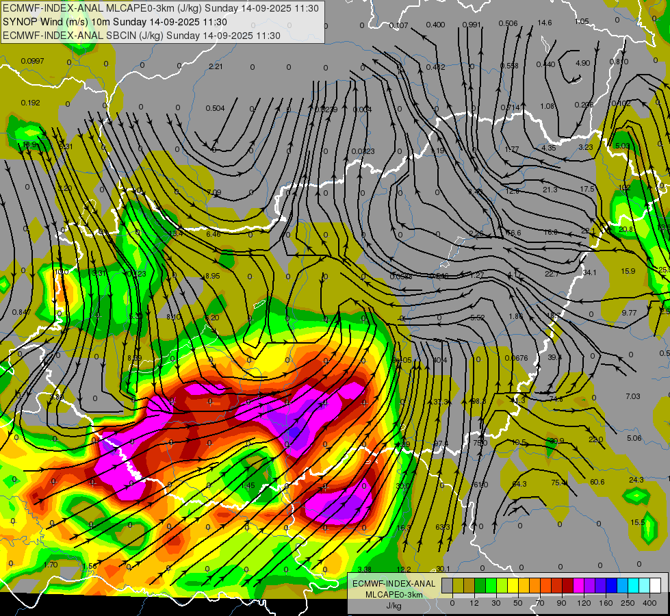Click the map value 7.03
This screenshot has height=616, width=670.
tap(633, 397)
